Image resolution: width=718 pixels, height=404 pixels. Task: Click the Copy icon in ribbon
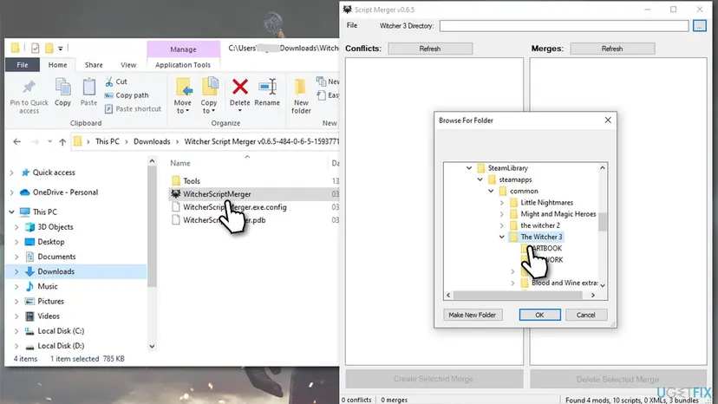coord(62,87)
